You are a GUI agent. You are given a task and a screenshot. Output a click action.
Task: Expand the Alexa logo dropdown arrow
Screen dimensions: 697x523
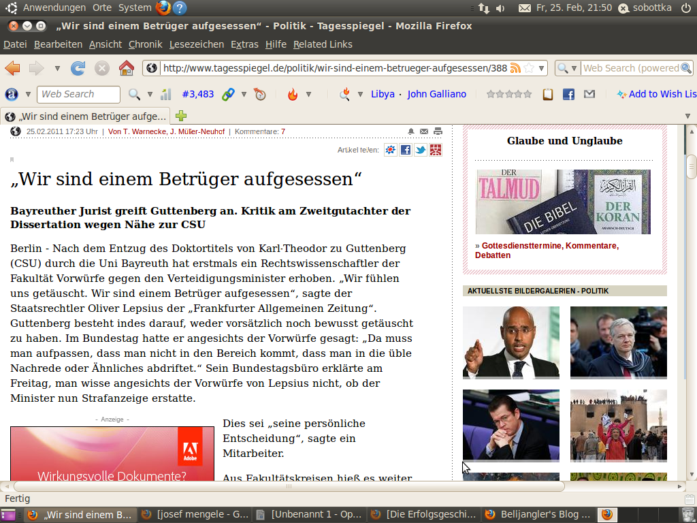pos(28,94)
